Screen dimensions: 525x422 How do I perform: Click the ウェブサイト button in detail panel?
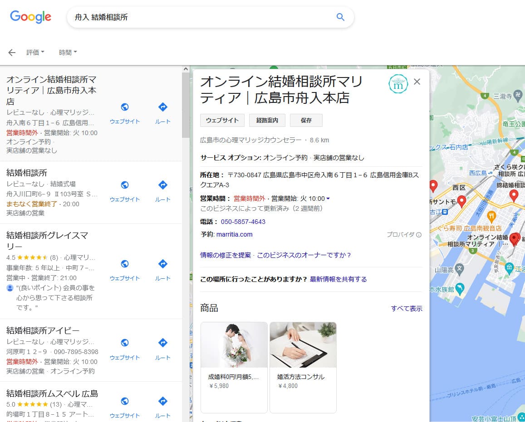(222, 121)
